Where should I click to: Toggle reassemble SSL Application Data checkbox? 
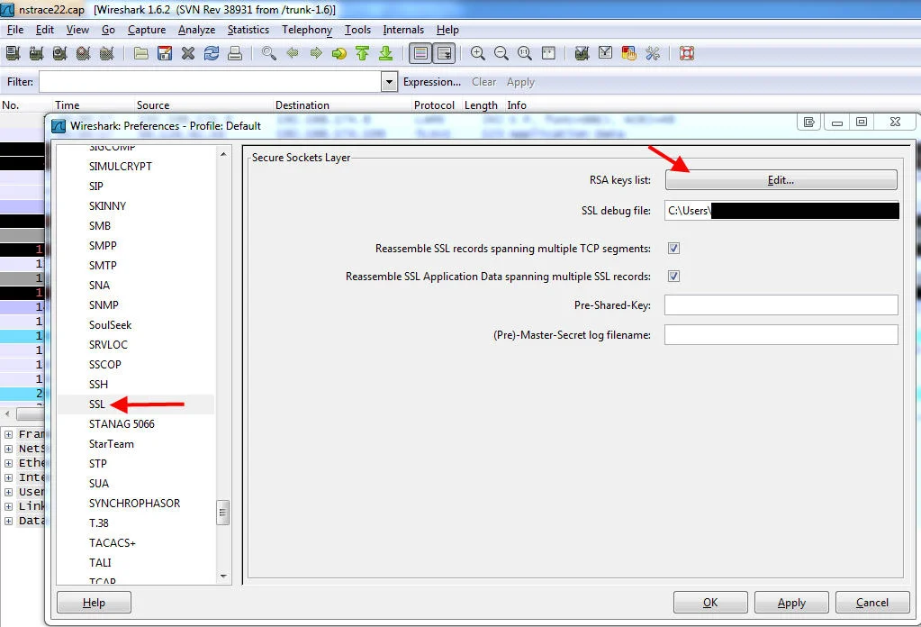[673, 277]
